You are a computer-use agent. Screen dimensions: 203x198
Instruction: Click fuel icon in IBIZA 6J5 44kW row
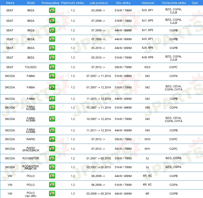[x=52, y=39]
